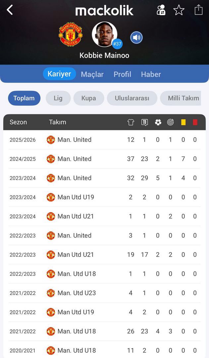The height and width of the screenshot is (358, 209).
Task: Tap the appearances shirt column icon
Action: pyautogui.click(x=131, y=122)
